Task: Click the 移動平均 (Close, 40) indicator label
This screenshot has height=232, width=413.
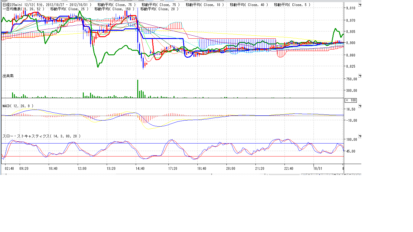Action: tap(249, 5)
